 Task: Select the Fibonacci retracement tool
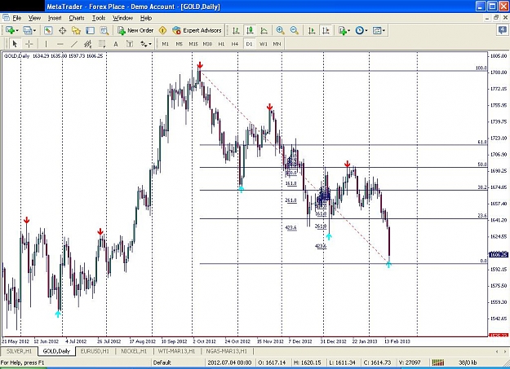coord(102,44)
